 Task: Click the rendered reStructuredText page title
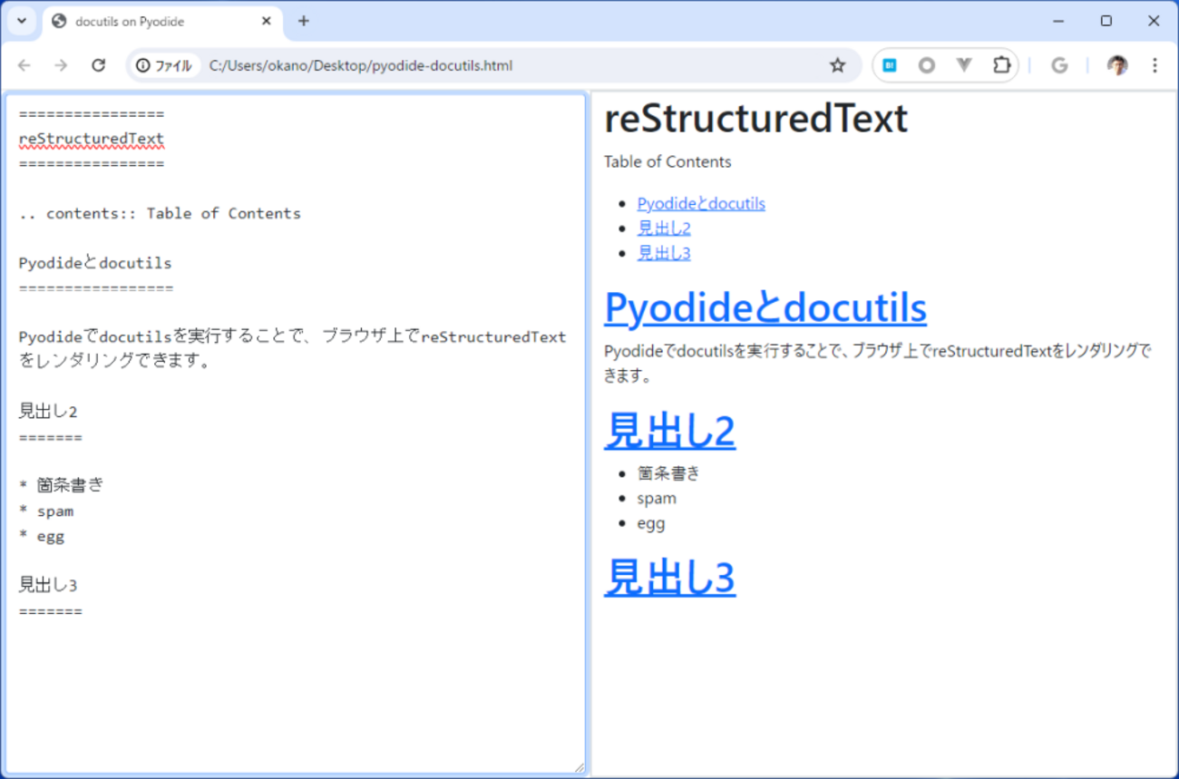point(755,119)
